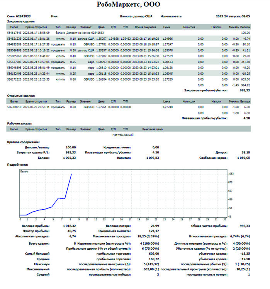Click the profit value 41.31

[x=246, y=50]
